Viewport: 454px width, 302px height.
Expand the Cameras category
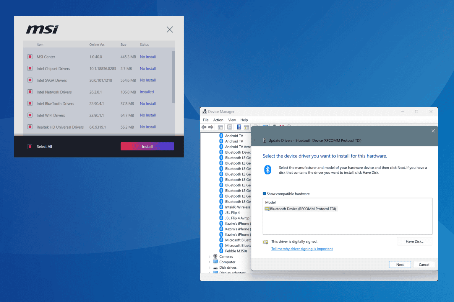pyautogui.click(x=210, y=257)
